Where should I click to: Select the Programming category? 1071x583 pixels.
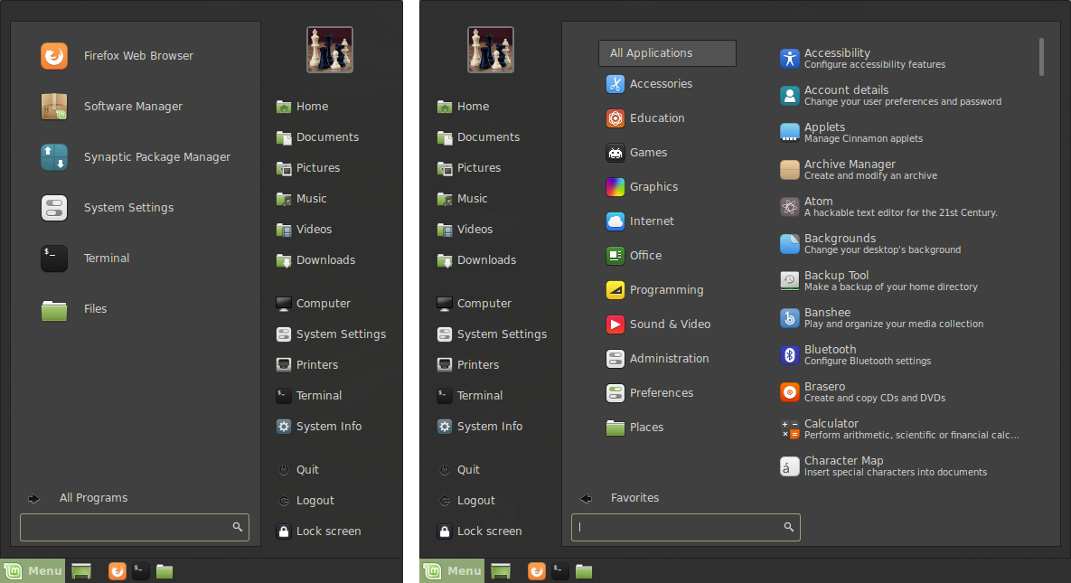[666, 290]
